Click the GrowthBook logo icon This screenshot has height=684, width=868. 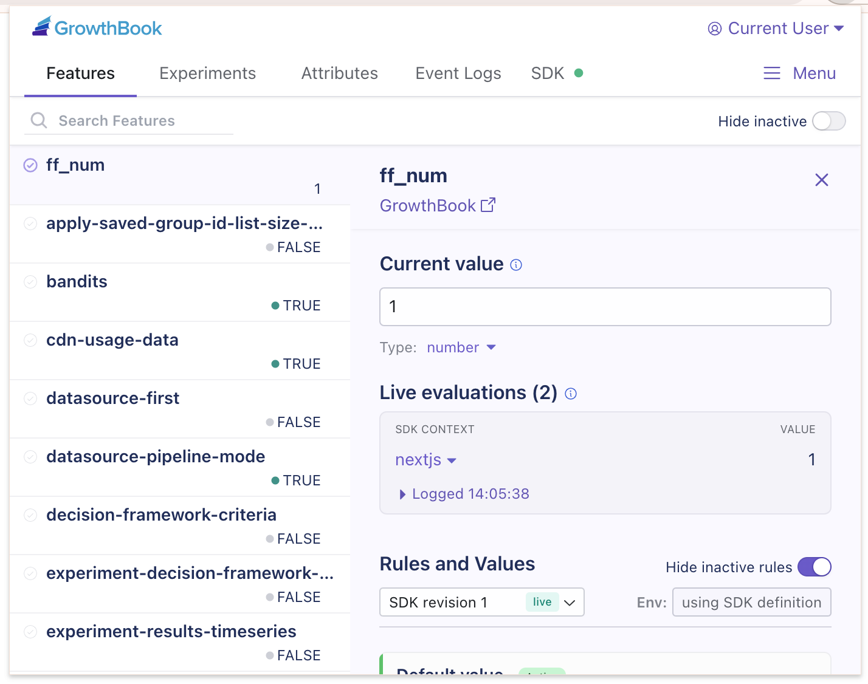click(41, 27)
